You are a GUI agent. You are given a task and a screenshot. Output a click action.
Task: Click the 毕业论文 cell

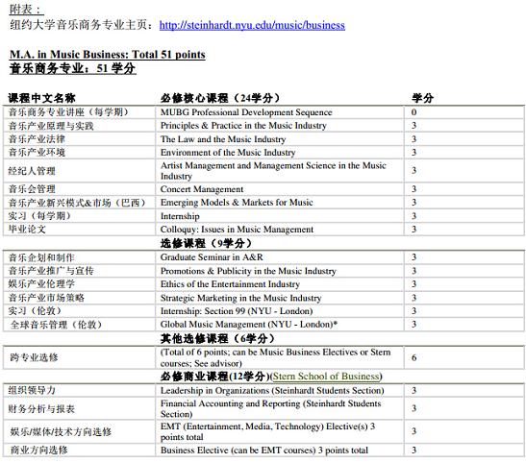79,230
